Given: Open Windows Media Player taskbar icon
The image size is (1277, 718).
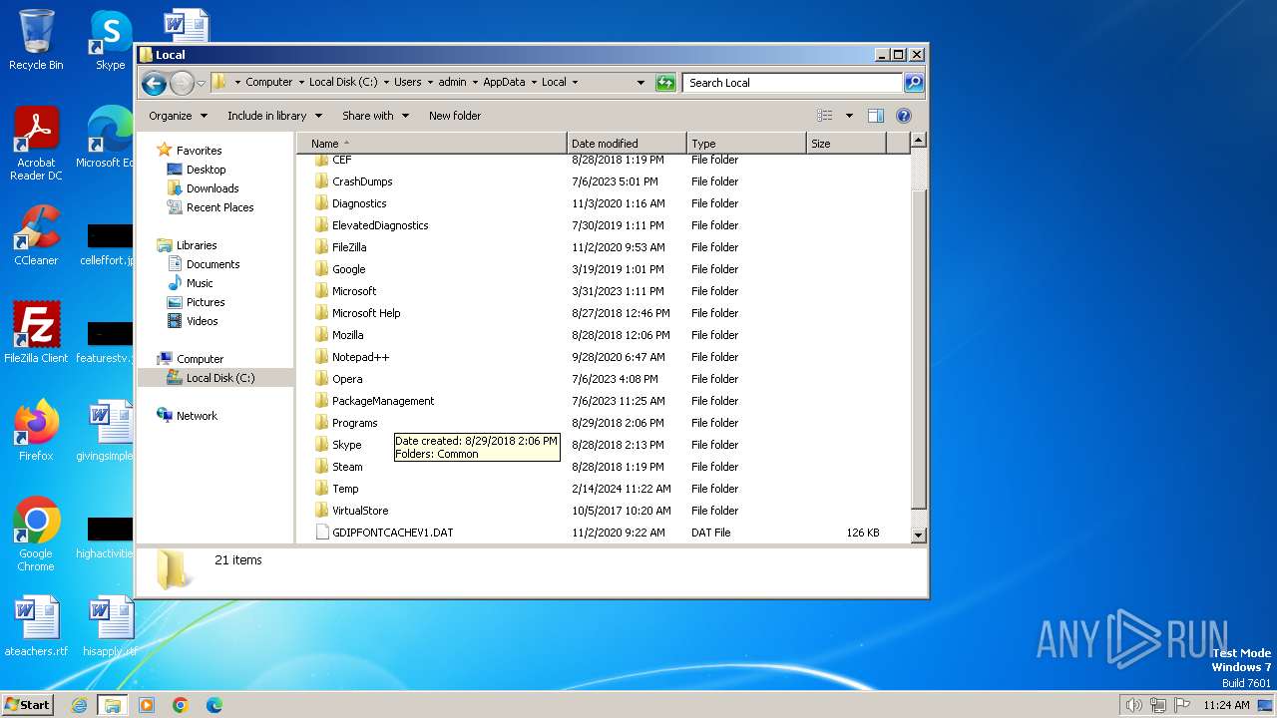Looking at the screenshot, I should pyautogui.click(x=147, y=705).
